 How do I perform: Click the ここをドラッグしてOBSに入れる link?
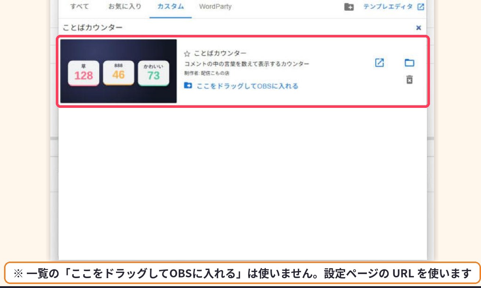pyautogui.click(x=247, y=86)
